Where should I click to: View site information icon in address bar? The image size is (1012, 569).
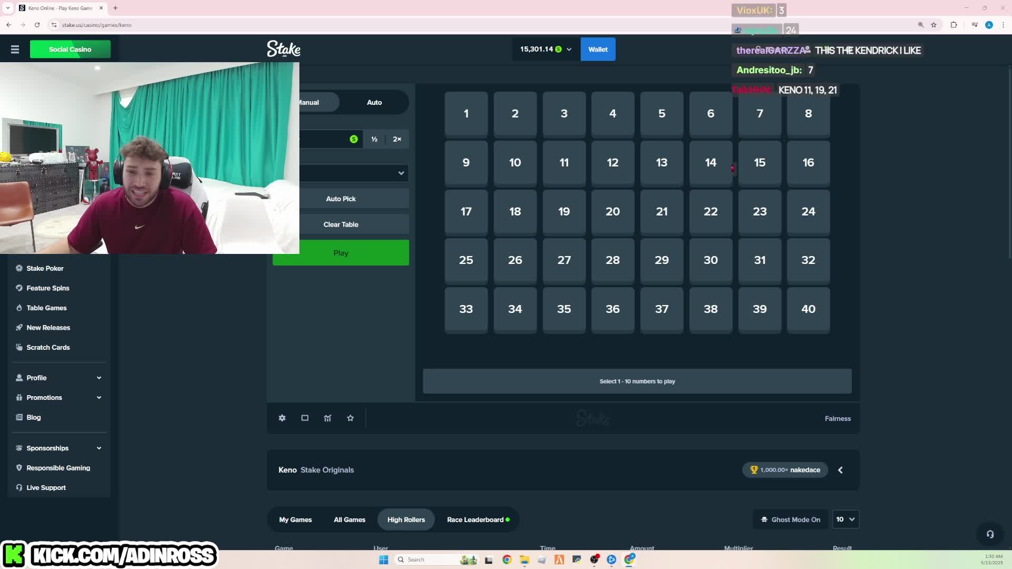click(54, 25)
